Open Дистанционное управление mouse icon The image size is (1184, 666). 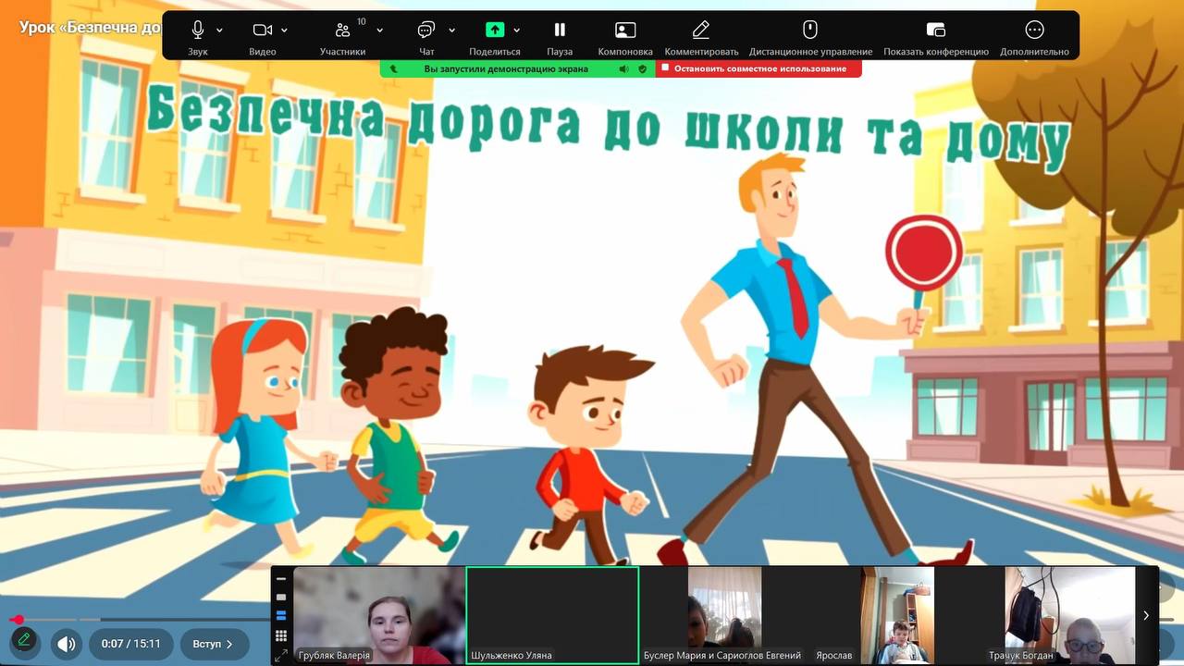click(809, 31)
